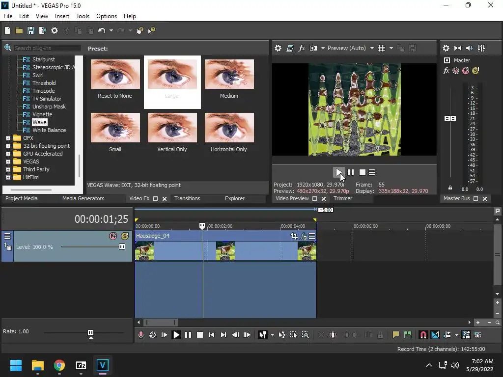Toggle Dim Output in Master Bus
This screenshot has height=377, width=503.
coord(469,48)
